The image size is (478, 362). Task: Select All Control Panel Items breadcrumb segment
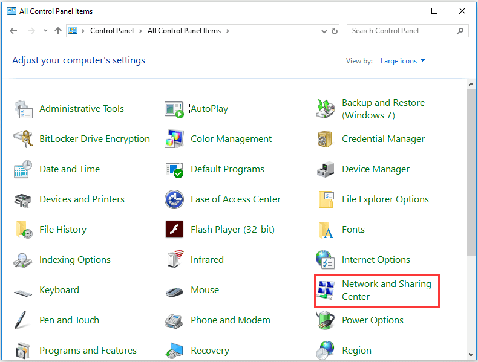(184, 31)
